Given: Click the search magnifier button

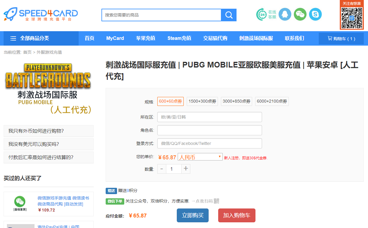Looking at the screenshot, I should 229,15.
